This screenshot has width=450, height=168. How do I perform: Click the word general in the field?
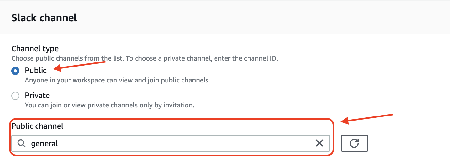(44, 144)
